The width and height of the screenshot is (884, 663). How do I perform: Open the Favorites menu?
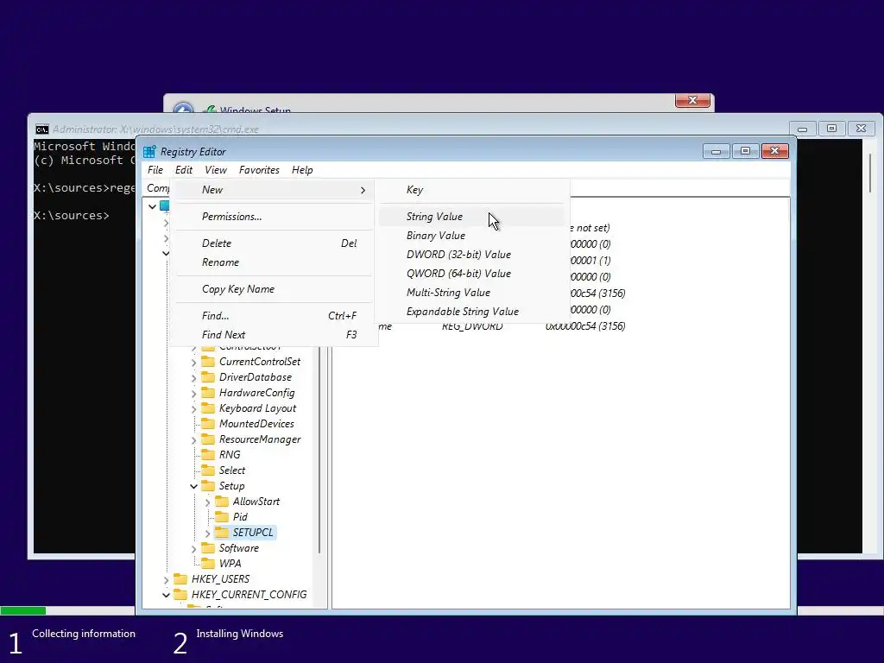click(259, 170)
